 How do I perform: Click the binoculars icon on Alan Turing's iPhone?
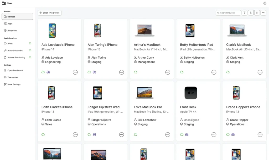[x=95, y=72]
